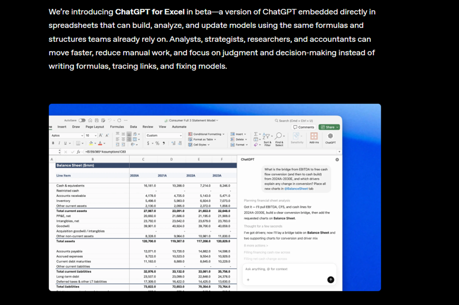Screen dimensions: 459x305
Task: Toggle bold formatting
Action: coord(53,144)
